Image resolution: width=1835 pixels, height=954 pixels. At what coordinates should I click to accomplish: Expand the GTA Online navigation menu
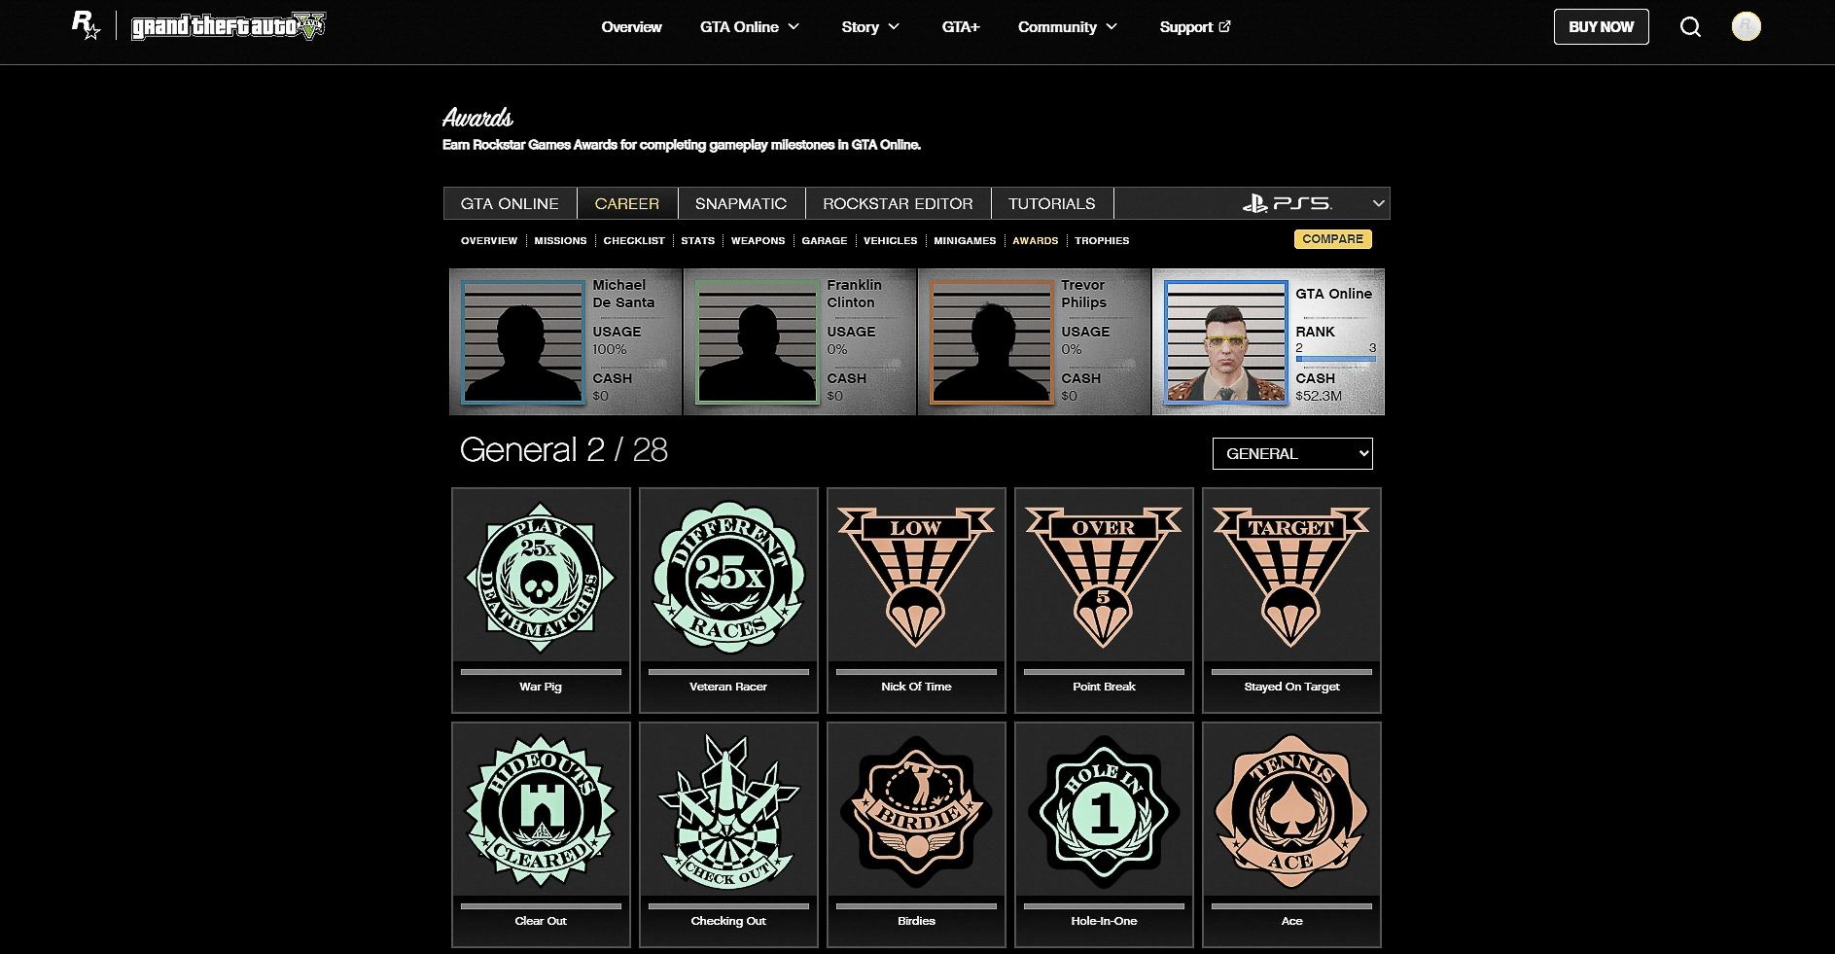pos(749,26)
